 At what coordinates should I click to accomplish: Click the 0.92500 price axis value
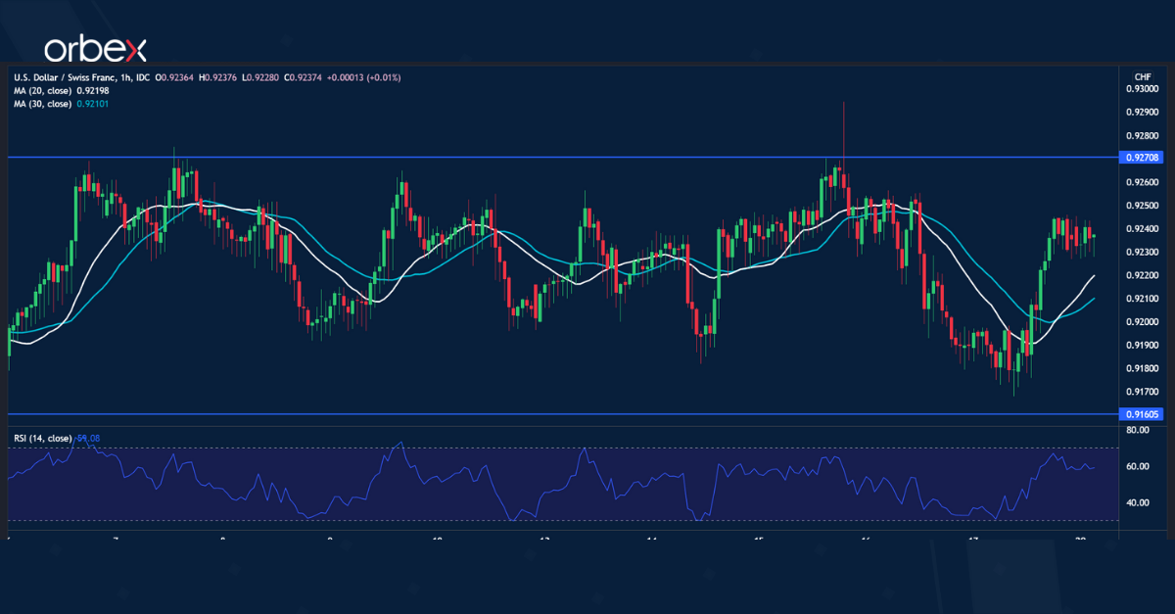[x=1142, y=206]
